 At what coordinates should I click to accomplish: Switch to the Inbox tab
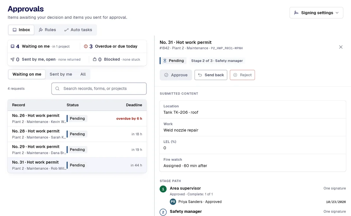(x=21, y=30)
